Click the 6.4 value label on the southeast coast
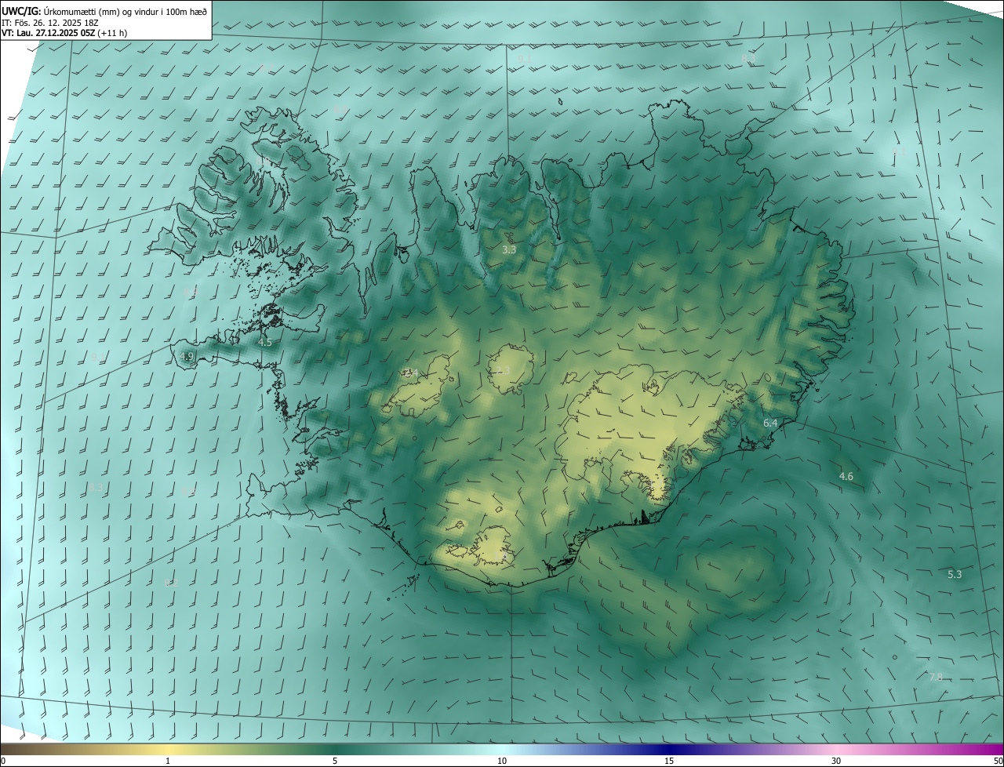 coord(770,423)
